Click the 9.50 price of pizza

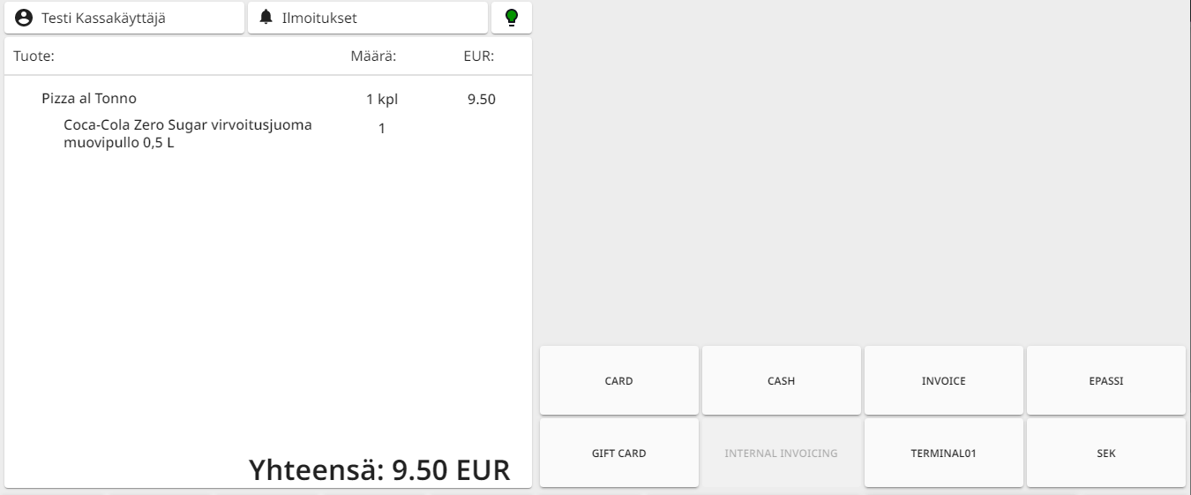click(x=481, y=100)
